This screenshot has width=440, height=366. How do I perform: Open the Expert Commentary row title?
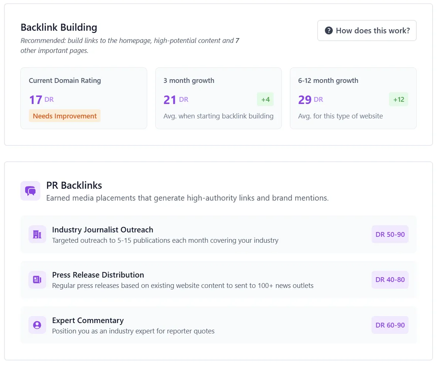(88, 320)
